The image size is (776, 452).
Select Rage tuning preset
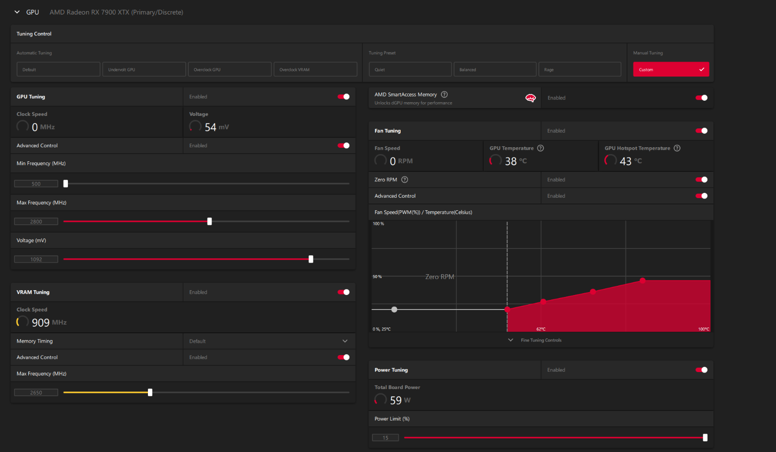coord(580,69)
